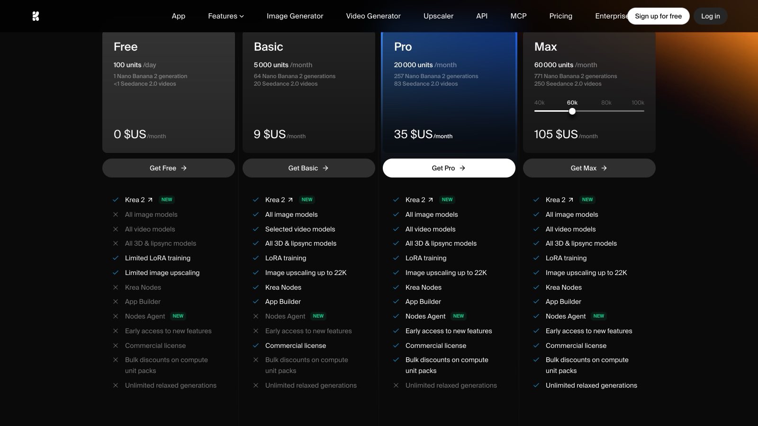Click the Krea logo icon
This screenshot has width=758, height=426.
pyautogui.click(x=36, y=16)
